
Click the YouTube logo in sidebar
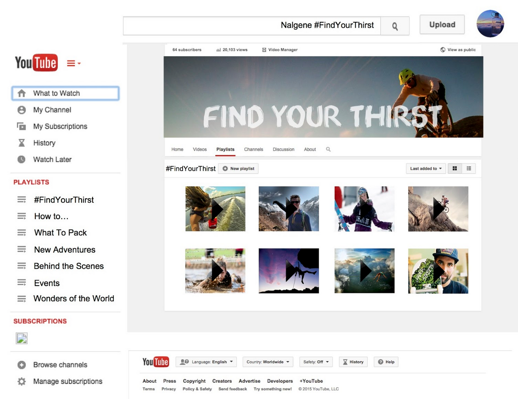(x=36, y=63)
